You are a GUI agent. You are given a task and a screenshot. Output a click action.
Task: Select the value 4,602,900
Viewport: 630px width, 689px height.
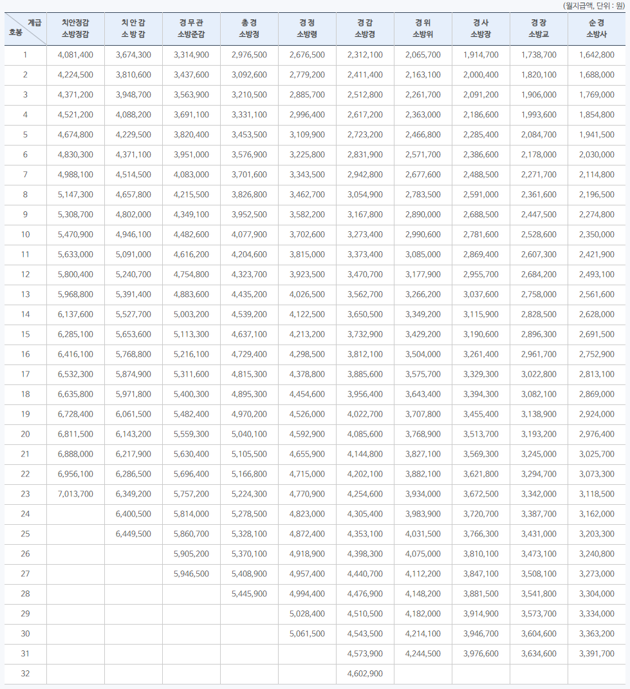(x=366, y=674)
